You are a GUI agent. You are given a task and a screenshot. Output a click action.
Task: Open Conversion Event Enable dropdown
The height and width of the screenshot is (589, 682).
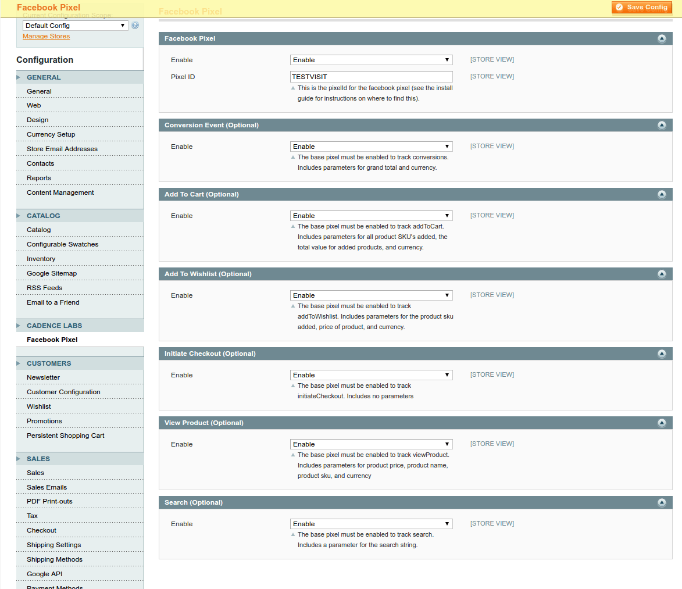[371, 146]
